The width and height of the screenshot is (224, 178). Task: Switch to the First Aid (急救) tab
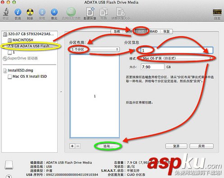(x=117, y=32)
